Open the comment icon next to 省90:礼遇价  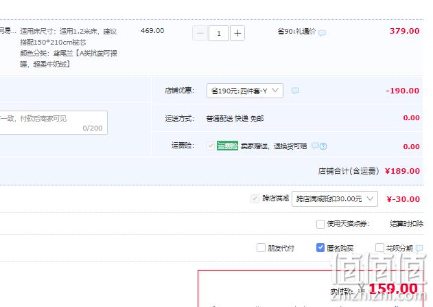tap(322, 33)
